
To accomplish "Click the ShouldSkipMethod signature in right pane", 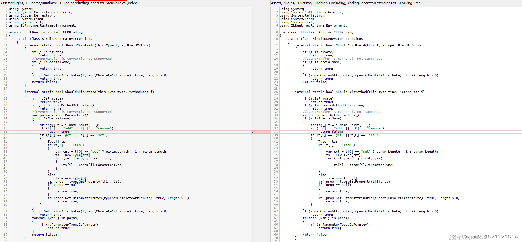I will tap(360, 92).
